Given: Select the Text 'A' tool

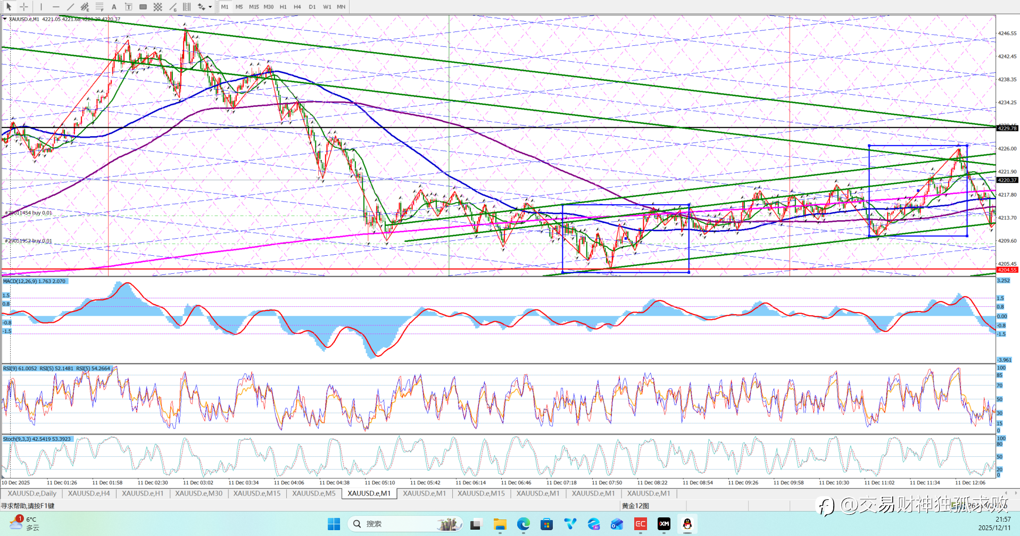Looking at the screenshot, I should (x=114, y=7).
